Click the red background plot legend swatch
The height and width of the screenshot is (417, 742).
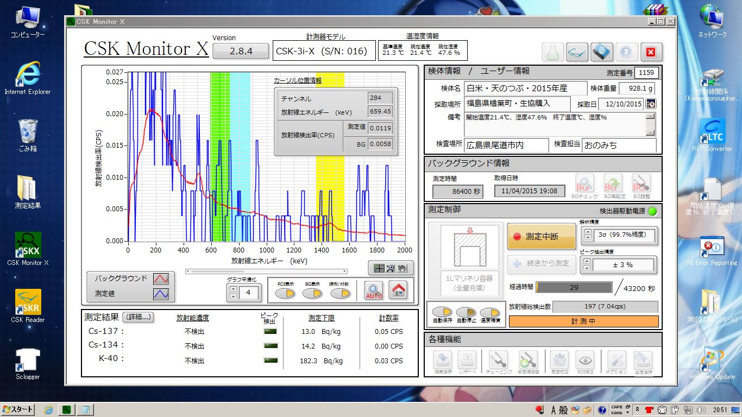click(161, 279)
